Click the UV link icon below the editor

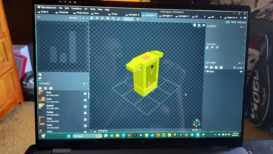(x=40, y=78)
